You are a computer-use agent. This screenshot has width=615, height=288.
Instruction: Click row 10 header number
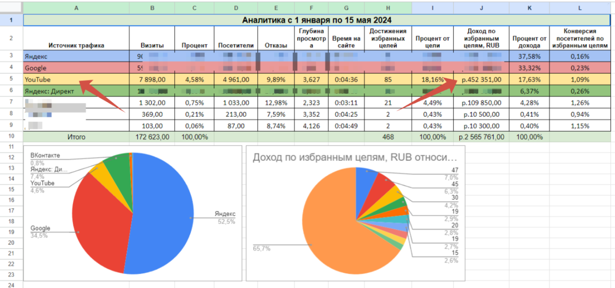(x=11, y=137)
